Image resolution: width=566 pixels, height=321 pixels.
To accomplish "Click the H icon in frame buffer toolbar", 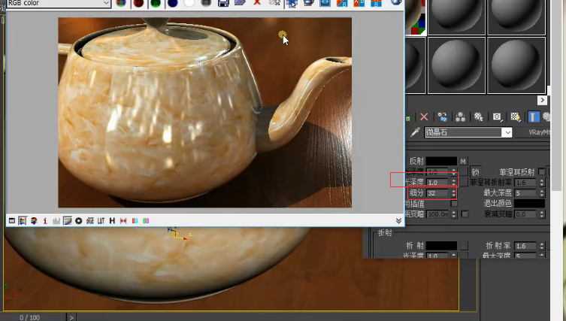I will (112, 221).
